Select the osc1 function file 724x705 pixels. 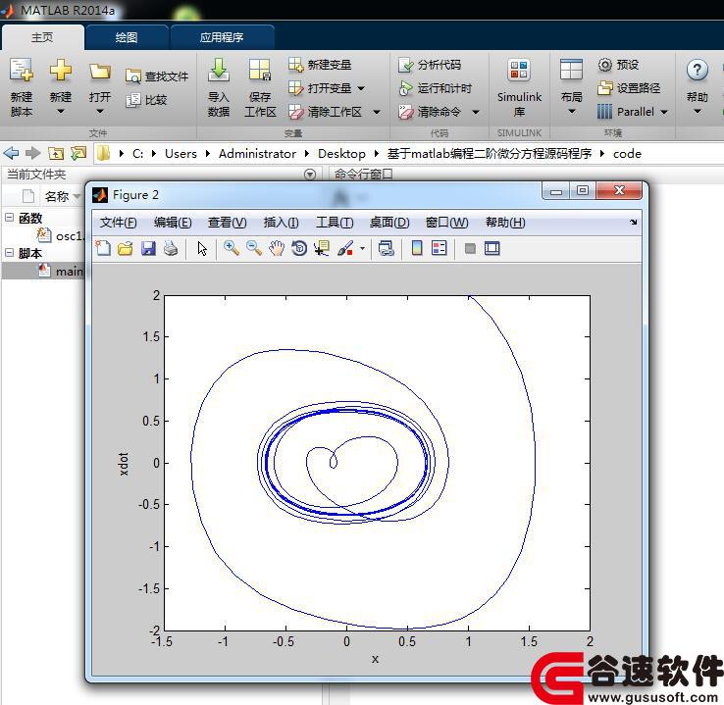coord(62,235)
